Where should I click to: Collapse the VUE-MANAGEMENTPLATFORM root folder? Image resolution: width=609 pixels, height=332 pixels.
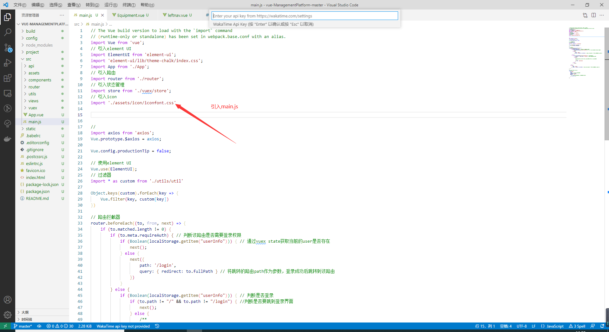[x=42, y=24]
